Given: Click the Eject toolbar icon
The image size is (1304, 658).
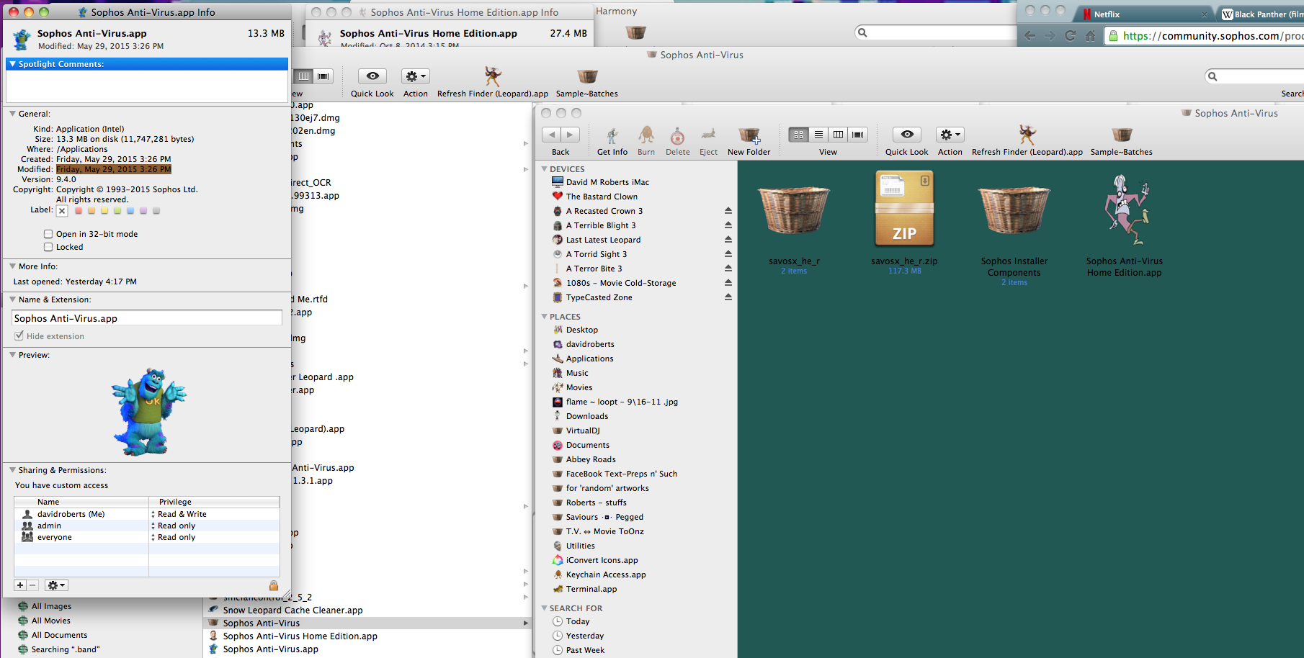Looking at the screenshot, I should 708,135.
